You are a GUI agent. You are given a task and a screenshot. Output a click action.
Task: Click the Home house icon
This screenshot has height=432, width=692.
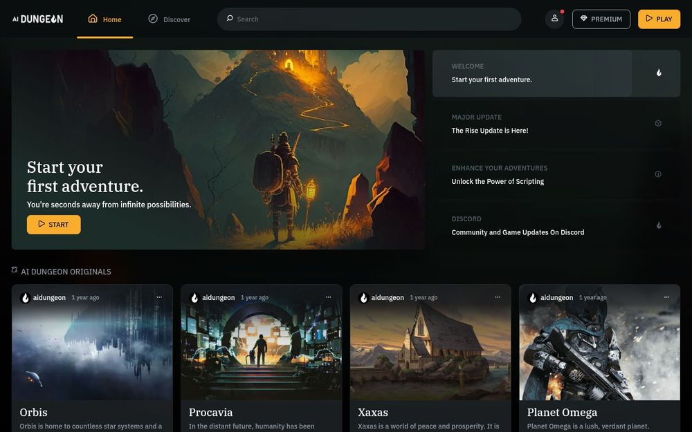[93, 19]
